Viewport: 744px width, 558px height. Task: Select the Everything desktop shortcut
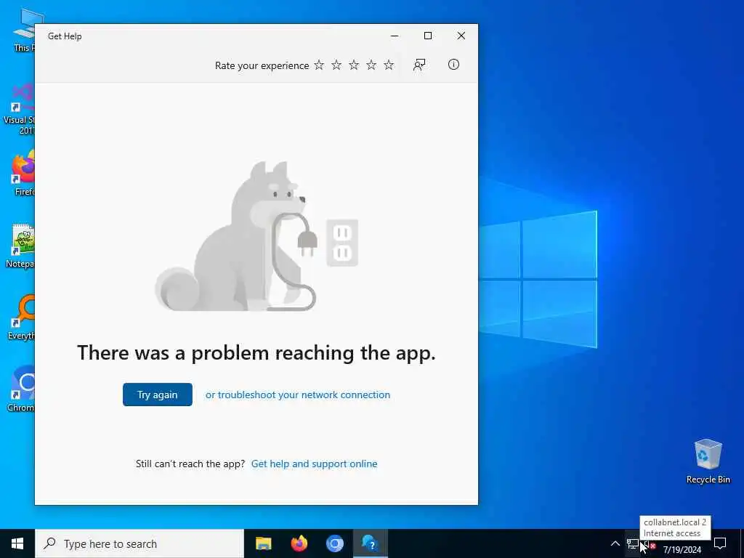pyautogui.click(x=21, y=318)
